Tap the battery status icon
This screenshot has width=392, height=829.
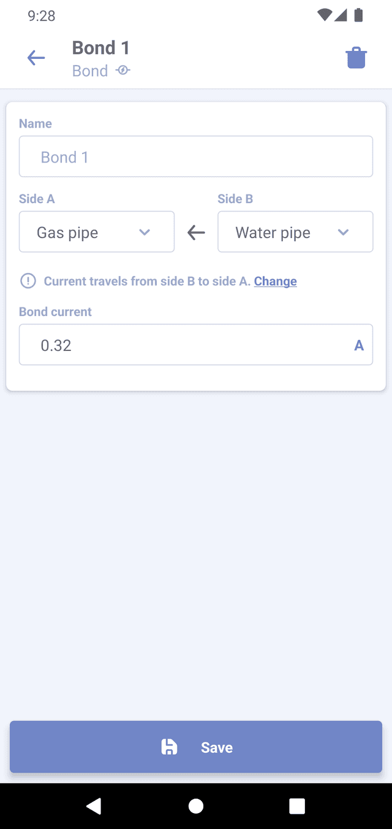coord(359,15)
